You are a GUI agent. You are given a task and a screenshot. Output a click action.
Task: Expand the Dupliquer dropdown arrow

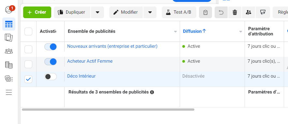(x=98, y=12)
